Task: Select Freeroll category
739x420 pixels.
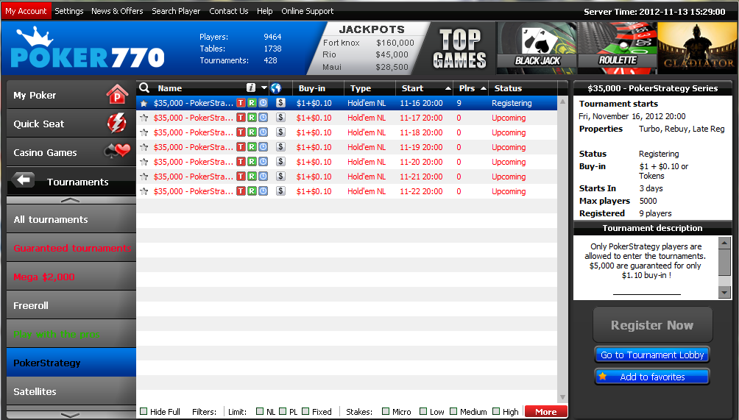Action: click(x=71, y=305)
